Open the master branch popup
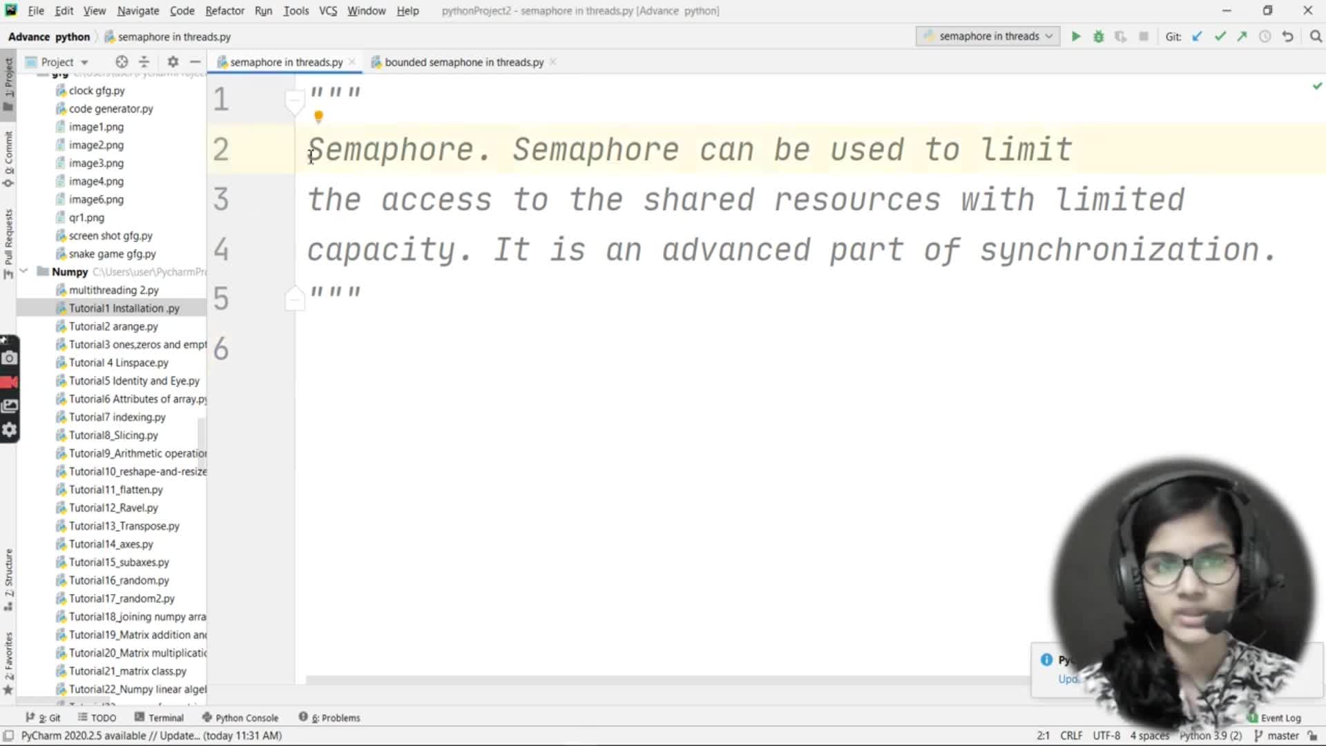The image size is (1326, 746). [x=1276, y=736]
